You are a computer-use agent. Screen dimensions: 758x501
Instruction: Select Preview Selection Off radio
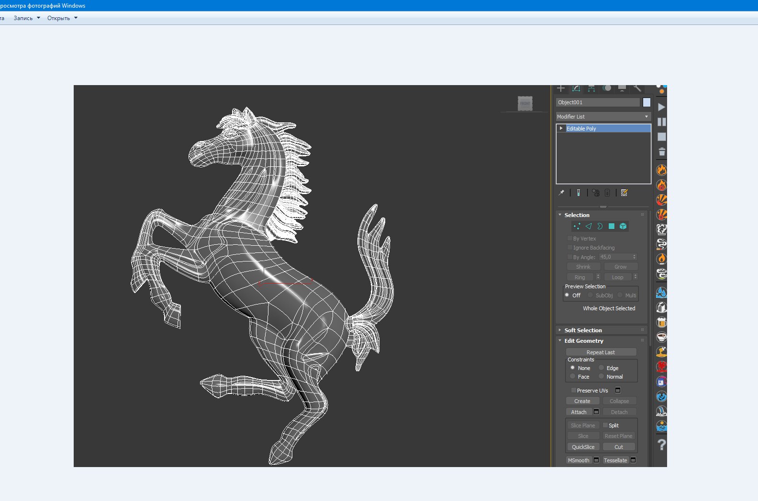point(567,295)
